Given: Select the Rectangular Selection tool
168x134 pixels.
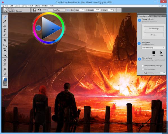Looking at the screenshot, I should point(5,45).
